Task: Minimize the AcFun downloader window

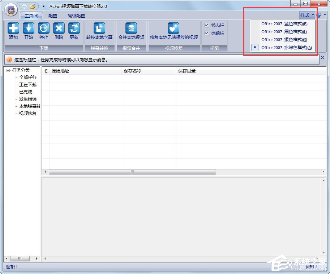Action: (296, 4)
